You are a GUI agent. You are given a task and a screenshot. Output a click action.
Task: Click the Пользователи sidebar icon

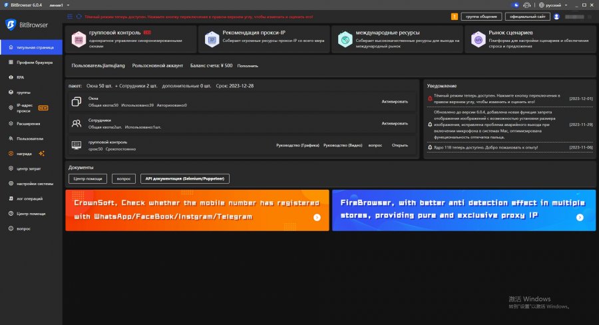pyautogui.click(x=11, y=139)
